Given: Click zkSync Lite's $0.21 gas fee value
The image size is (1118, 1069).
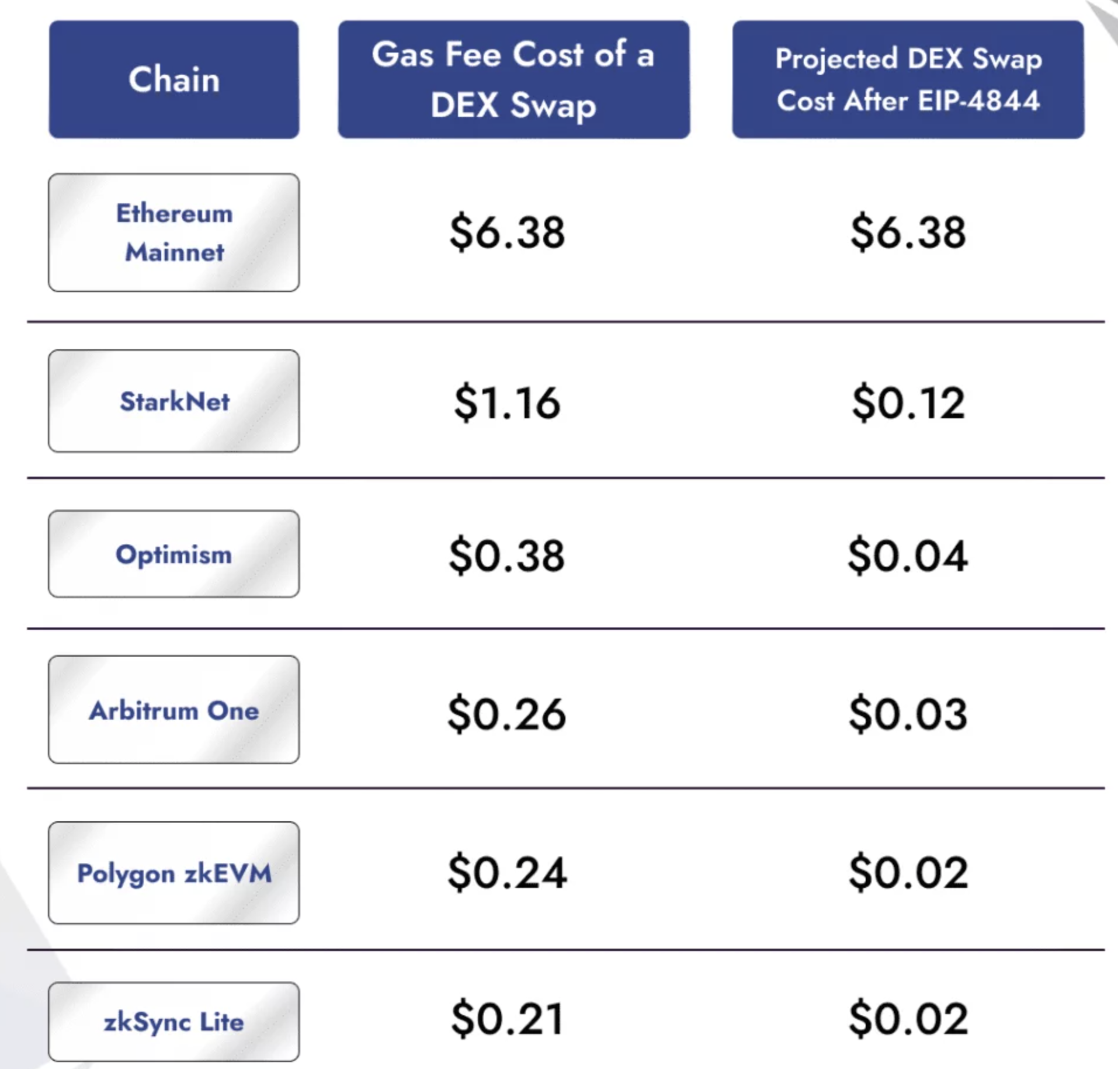Looking at the screenshot, I should 507,1019.
